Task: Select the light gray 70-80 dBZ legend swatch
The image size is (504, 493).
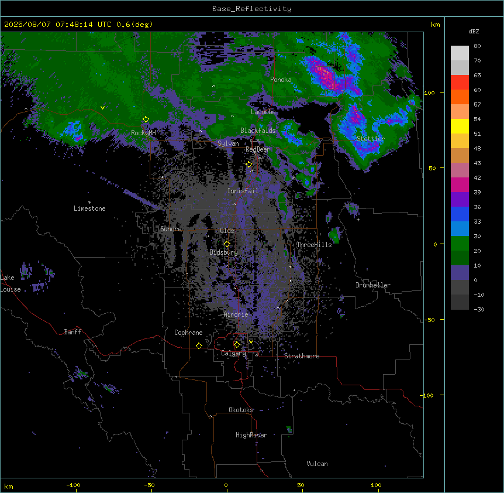Action: coord(460,53)
